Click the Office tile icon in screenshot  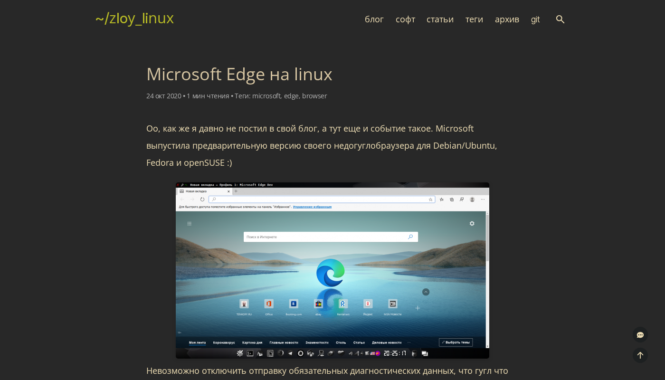tap(269, 304)
